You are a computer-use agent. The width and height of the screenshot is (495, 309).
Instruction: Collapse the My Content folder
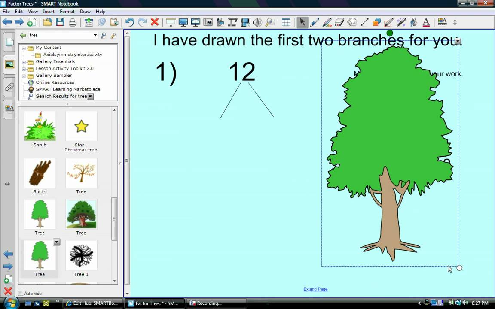(x=24, y=48)
